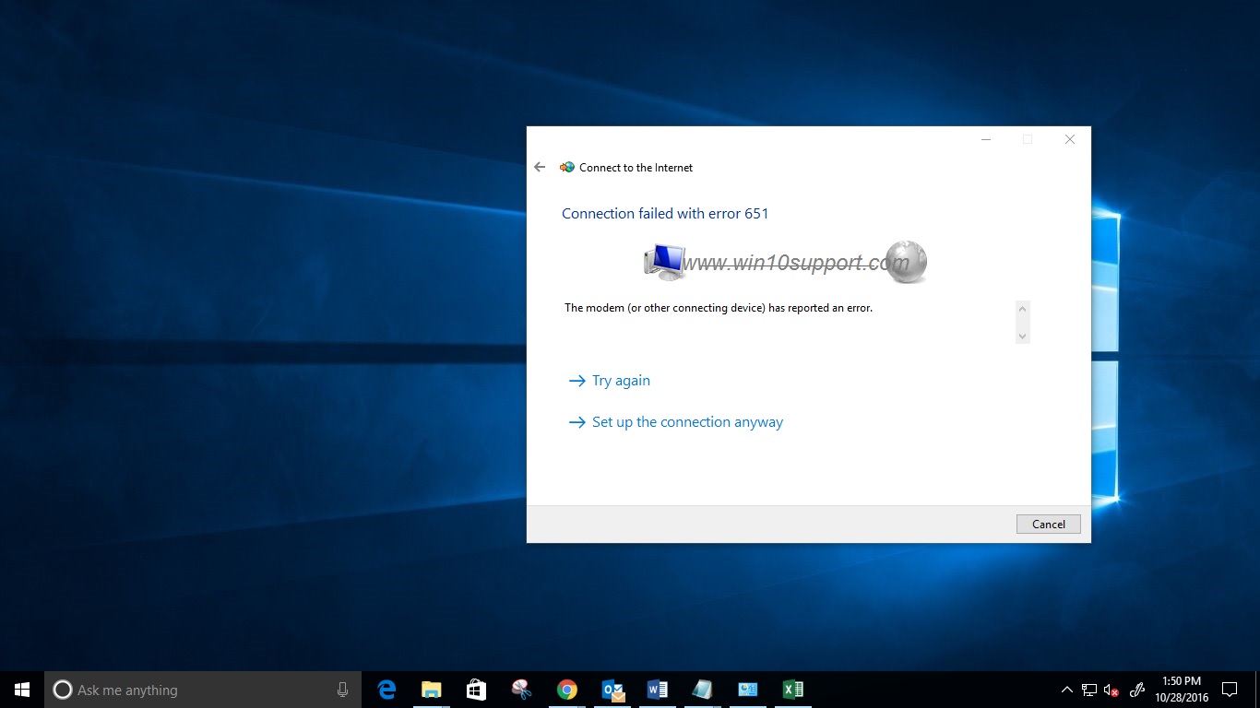Click the Cortana Ask me anything box
1260x708 pixels.
[203, 690]
